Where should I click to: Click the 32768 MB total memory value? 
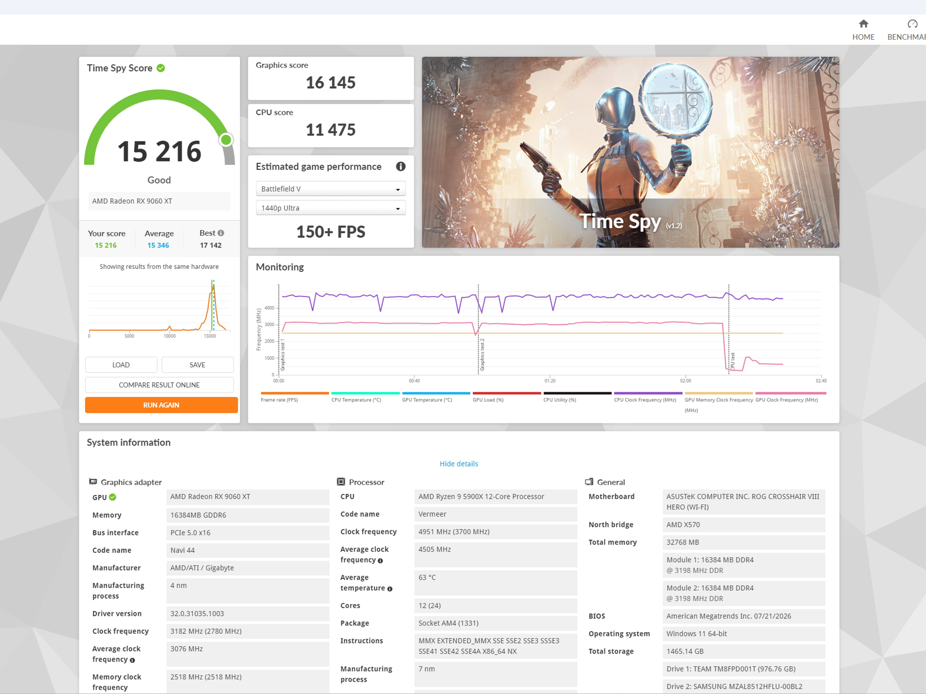coord(744,542)
